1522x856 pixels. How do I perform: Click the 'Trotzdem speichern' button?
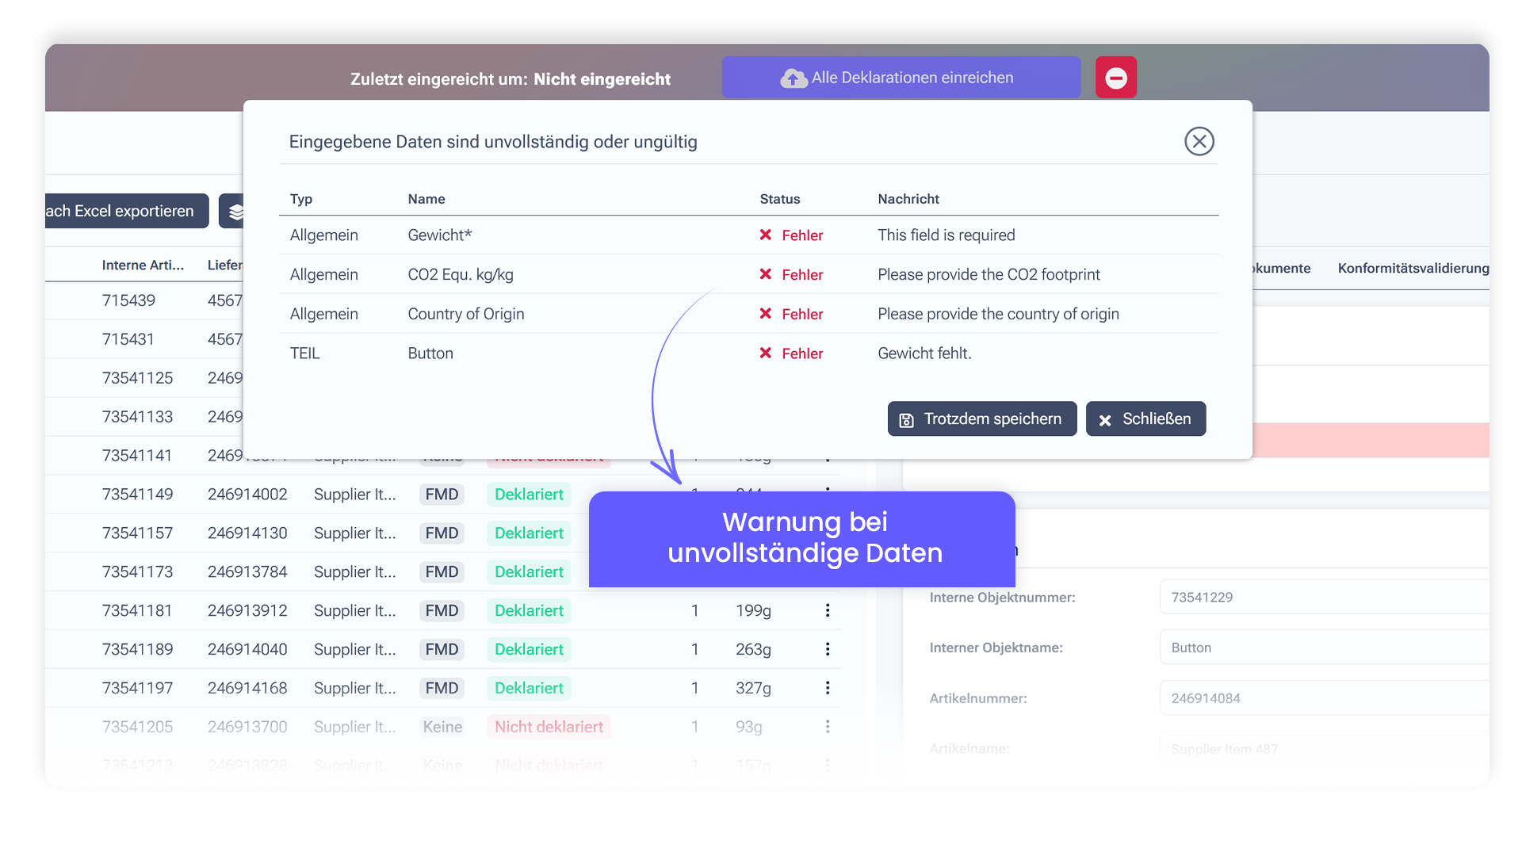coord(981,418)
